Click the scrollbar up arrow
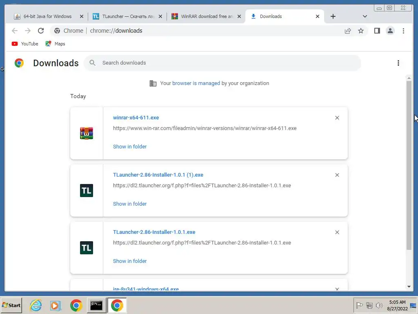 tap(409, 78)
